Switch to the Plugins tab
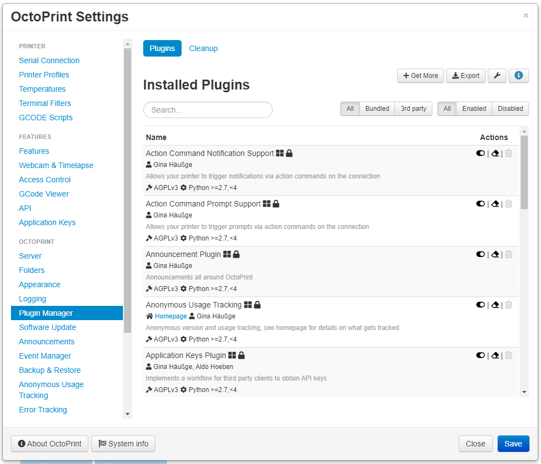541x464 pixels. coord(162,48)
